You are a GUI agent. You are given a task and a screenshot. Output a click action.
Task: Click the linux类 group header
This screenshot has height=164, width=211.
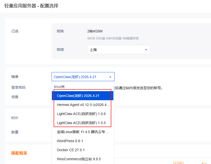point(59,87)
